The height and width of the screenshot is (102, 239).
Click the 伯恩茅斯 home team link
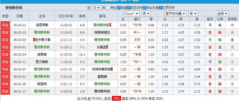42,25
